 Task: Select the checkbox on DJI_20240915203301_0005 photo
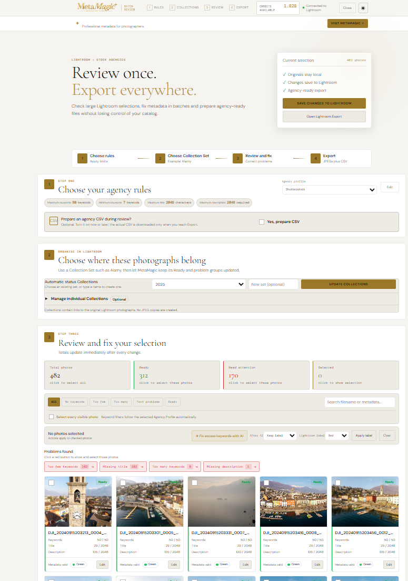pos(123,482)
